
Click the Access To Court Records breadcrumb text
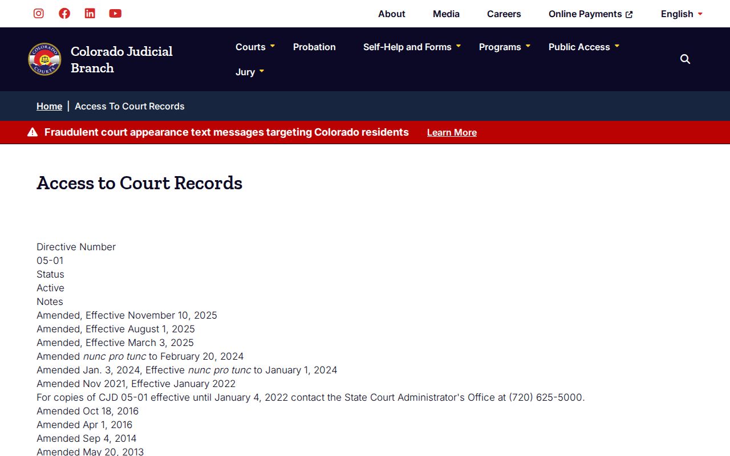129,106
